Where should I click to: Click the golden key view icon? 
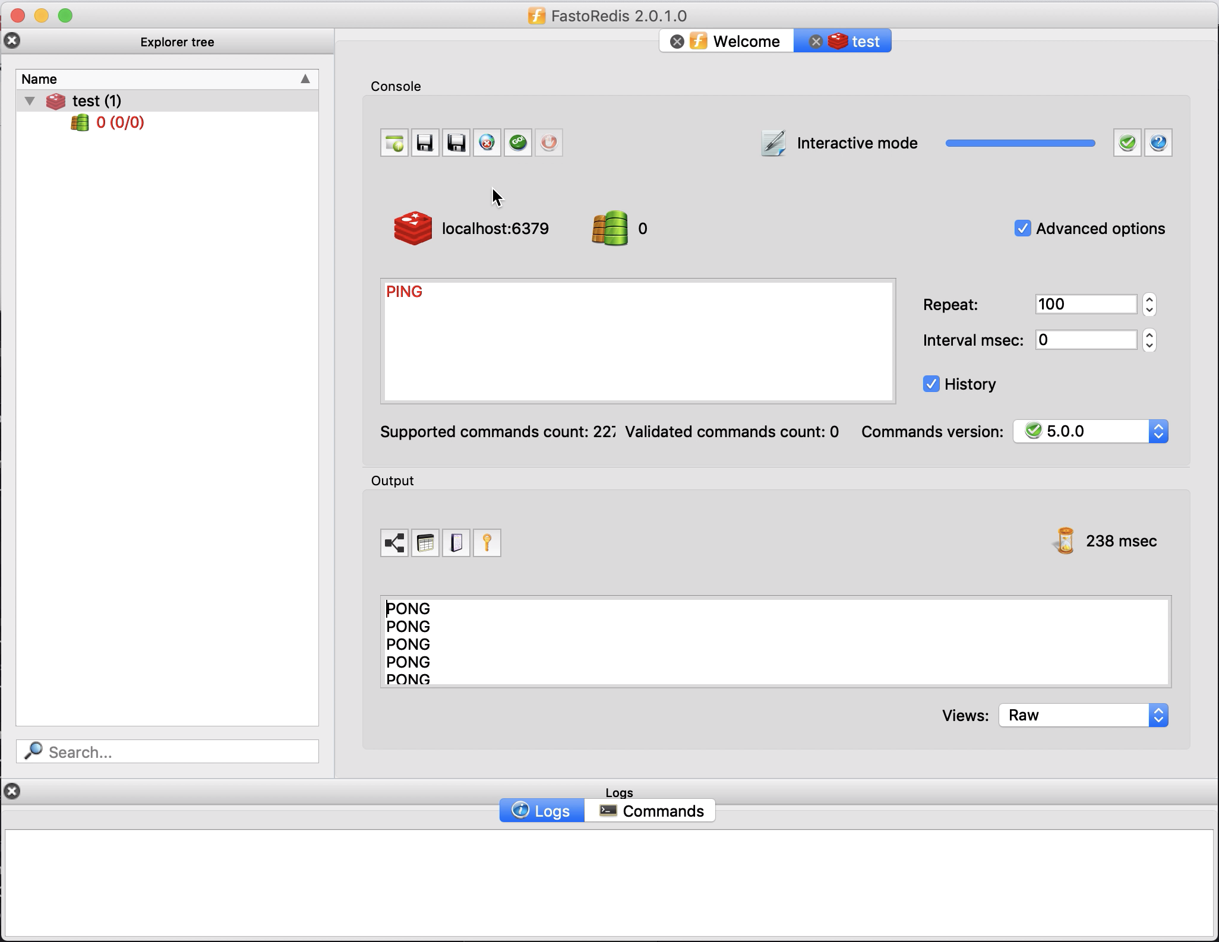tap(487, 543)
